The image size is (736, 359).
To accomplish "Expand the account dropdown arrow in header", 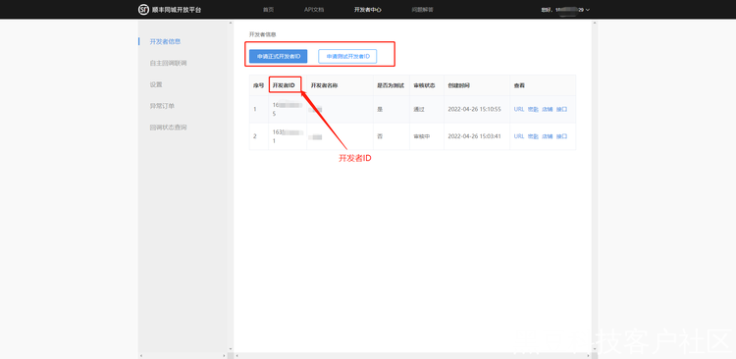I will point(588,10).
